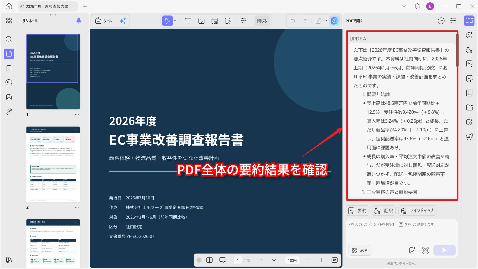This screenshot has width=478, height=269.
Task: Toggle the pin on サムネール panel
Action: tap(79, 21)
